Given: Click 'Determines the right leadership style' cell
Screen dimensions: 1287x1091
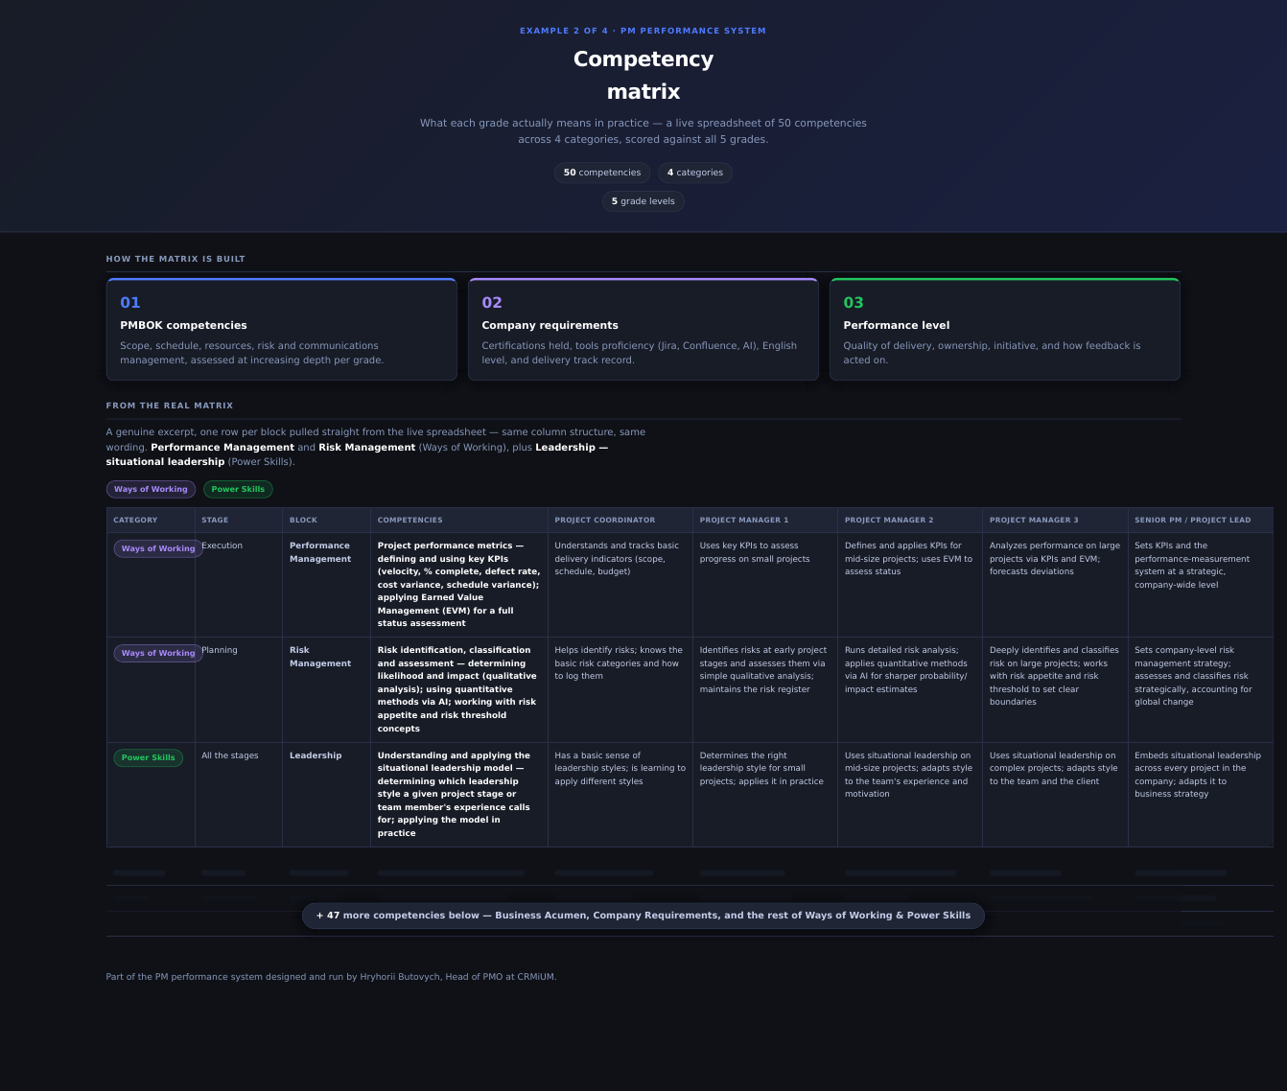Looking at the screenshot, I should [765, 795].
